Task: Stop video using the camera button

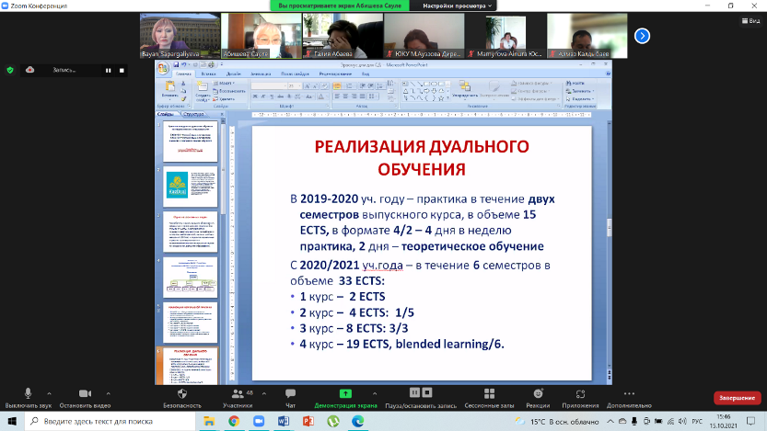Action: [x=84, y=392]
